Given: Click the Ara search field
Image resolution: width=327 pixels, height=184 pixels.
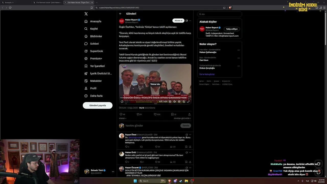Looking at the screenshot, I should [x=219, y=14].
